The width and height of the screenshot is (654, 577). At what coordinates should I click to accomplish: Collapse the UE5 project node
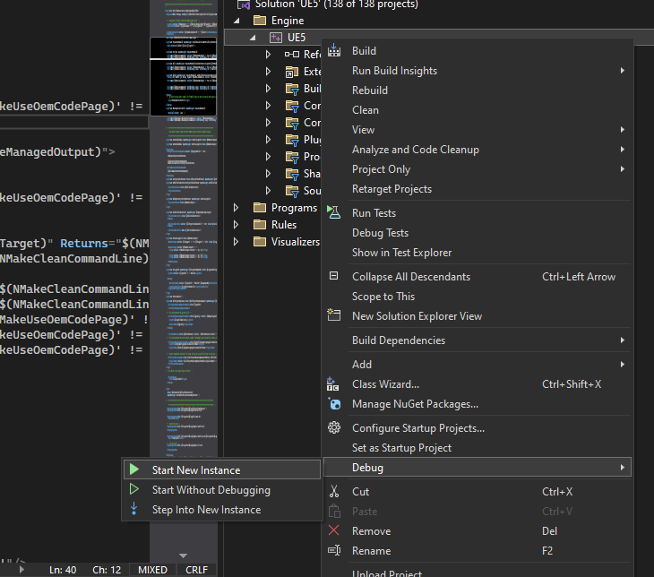coord(253,38)
